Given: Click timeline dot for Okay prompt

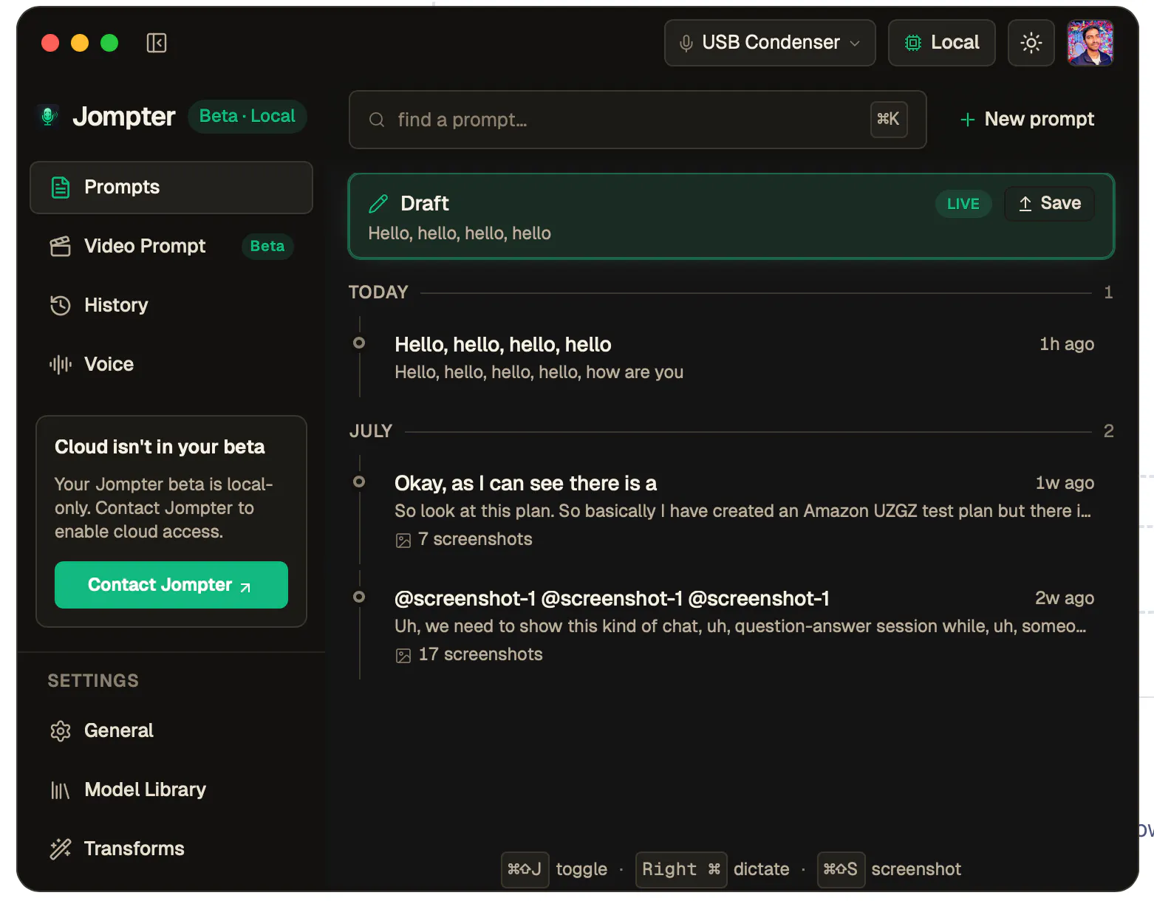Looking at the screenshot, I should [x=359, y=482].
